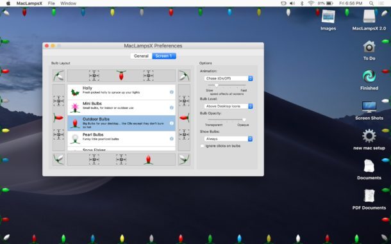Screen dimensions: 391x244
Task: Select the Holly bulb style row
Action: click(121, 92)
